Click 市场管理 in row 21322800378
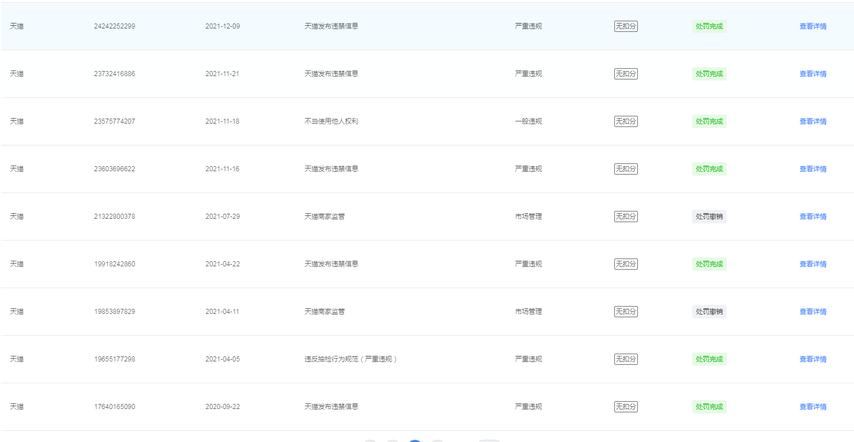Image resolution: width=854 pixels, height=442 pixels. pyautogui.click(x=528, y=217)
